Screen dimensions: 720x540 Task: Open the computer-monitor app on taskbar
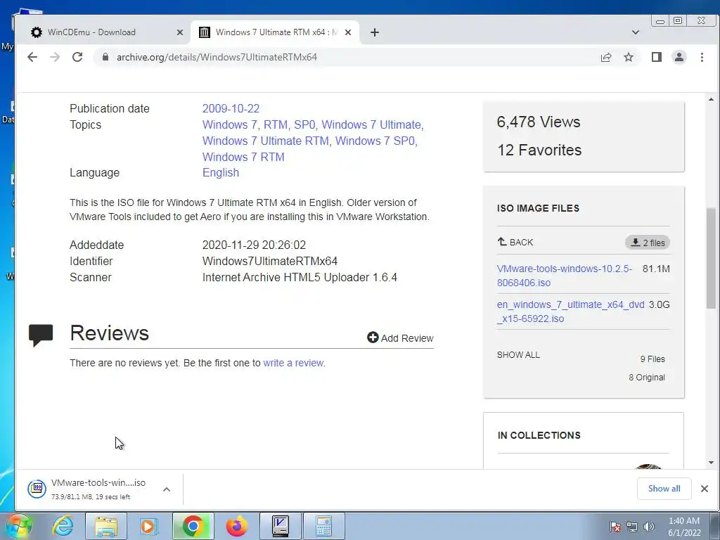click(280, 526)
